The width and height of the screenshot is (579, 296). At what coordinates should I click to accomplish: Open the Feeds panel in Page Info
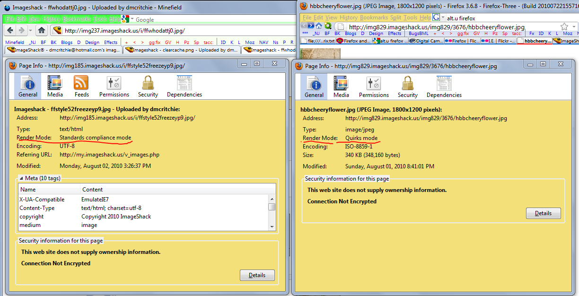pos(81,86)
